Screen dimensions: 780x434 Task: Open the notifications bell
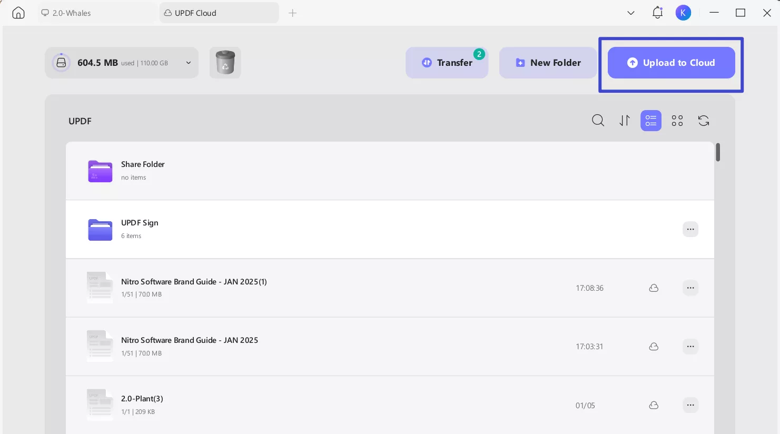[x=657, y=13]
